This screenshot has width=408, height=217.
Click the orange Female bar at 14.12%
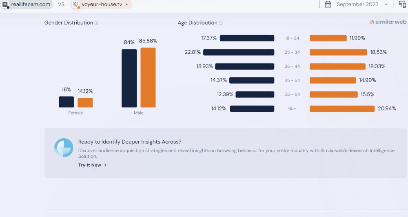coord(85,103)
